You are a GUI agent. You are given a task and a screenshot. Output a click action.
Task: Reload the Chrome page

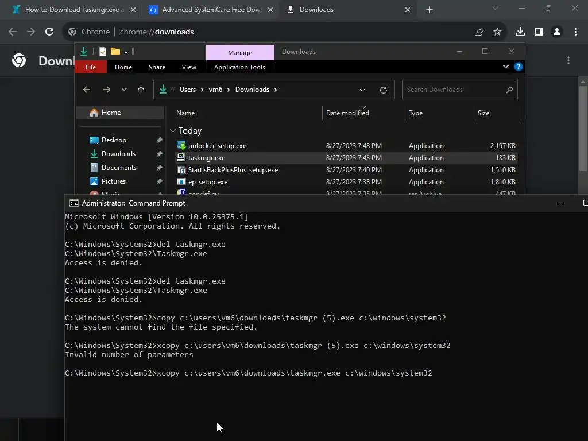[49, 32]
